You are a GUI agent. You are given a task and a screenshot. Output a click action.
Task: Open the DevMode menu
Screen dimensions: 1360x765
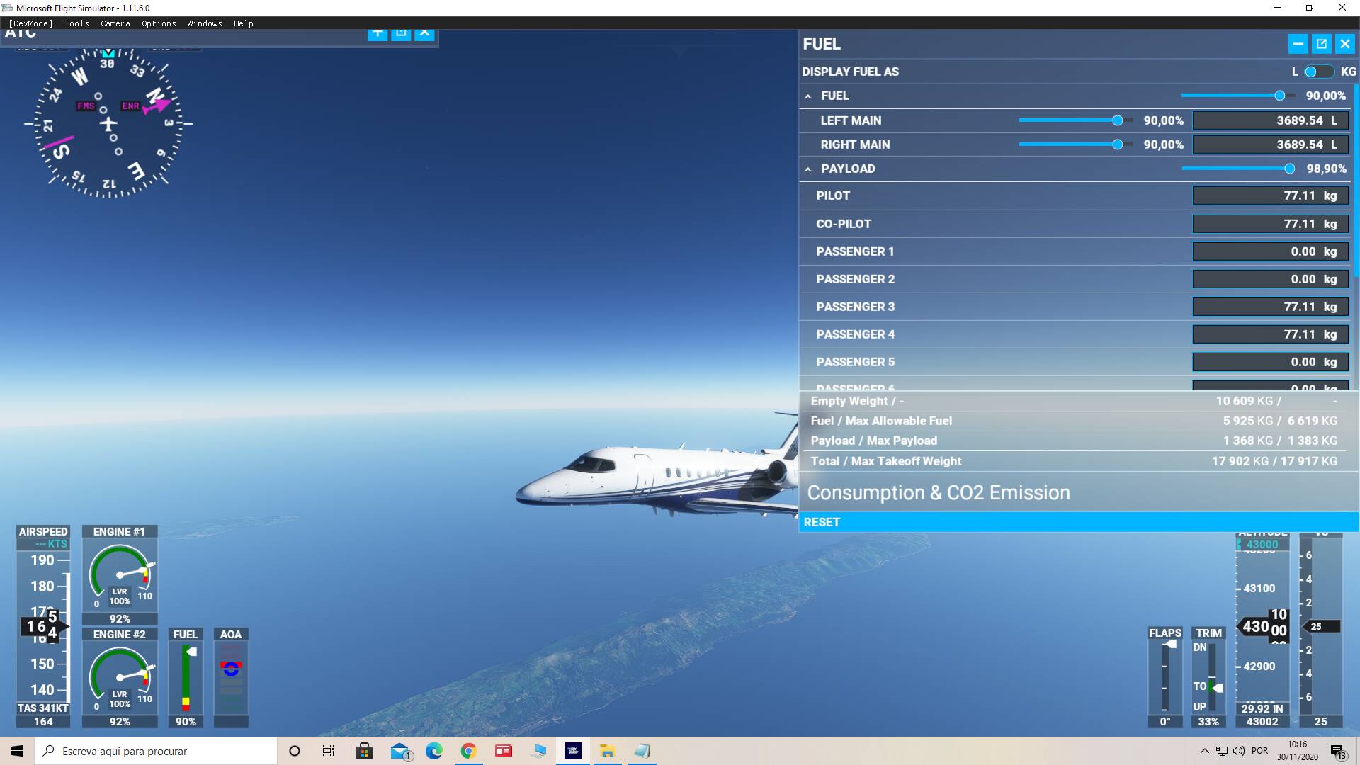tap(30, 23)
